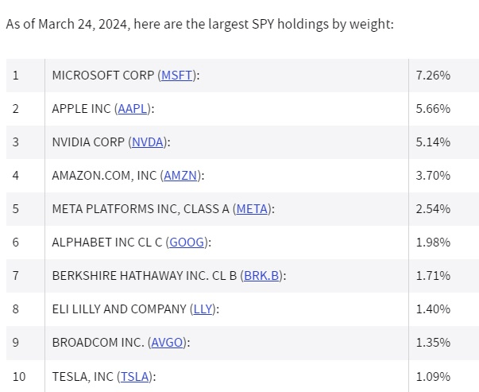Click Microsoft's 7.26% weight cell
Image resolution: width=479 pixels, height=392 pixels.
point(433,75)
